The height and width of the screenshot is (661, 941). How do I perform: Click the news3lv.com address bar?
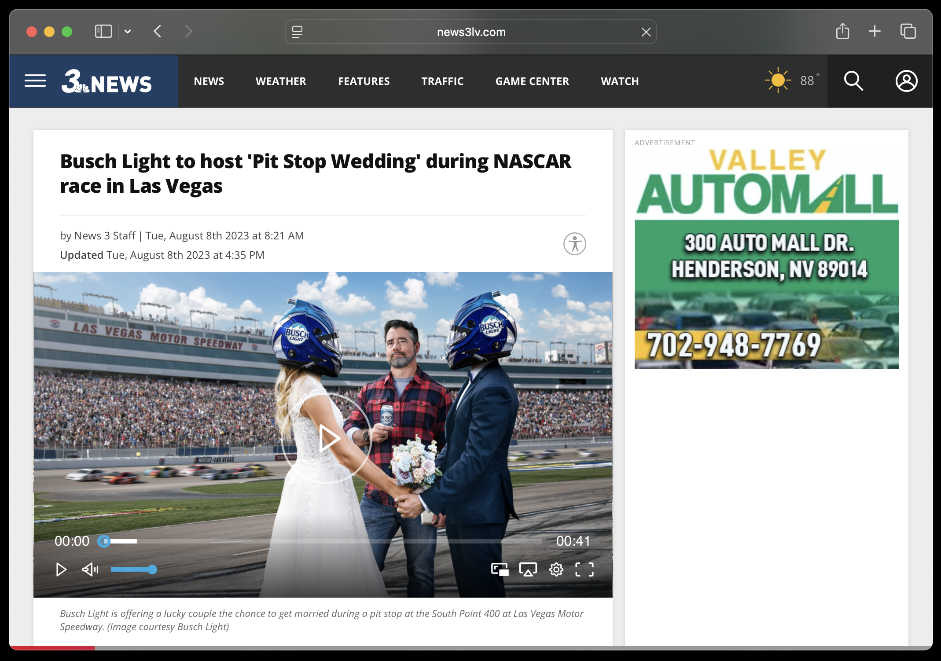coord(471,32)
